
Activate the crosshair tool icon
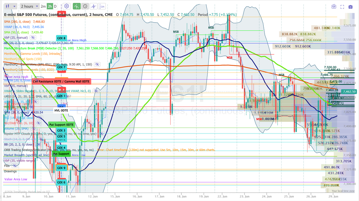pyautogui.click(x=93, y=6)
